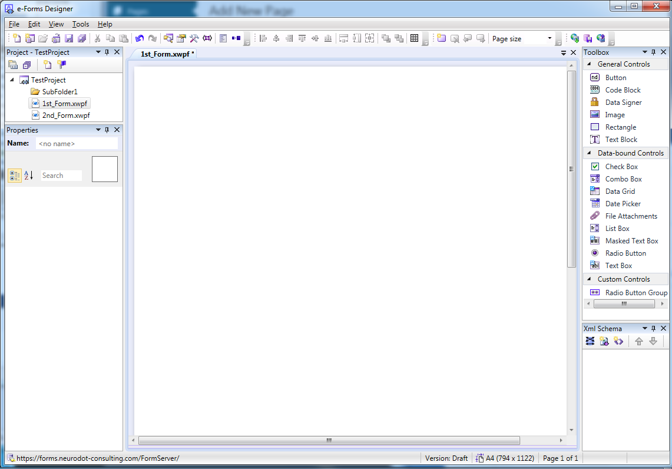Click the Save floppy disk icon
The height and width of the screenshot is (469, 672).
tap(68, 38)
